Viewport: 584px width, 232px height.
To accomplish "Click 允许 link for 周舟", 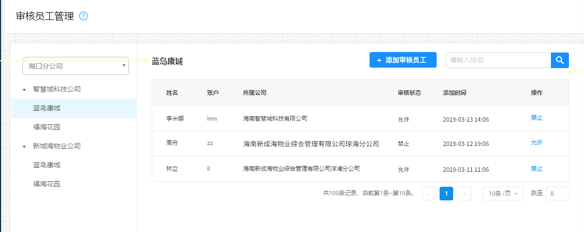I will coord(536,143).
